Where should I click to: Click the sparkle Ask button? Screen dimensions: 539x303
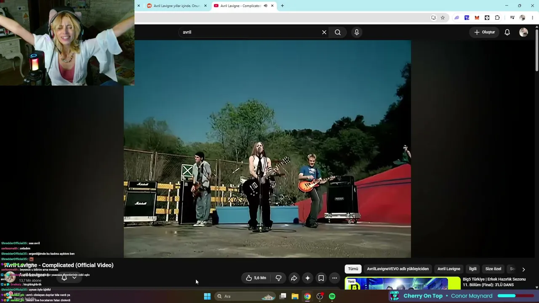tap(307, 278)
